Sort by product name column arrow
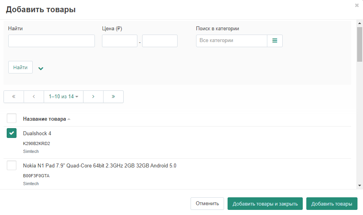363x215 pixels. [69, 119]
